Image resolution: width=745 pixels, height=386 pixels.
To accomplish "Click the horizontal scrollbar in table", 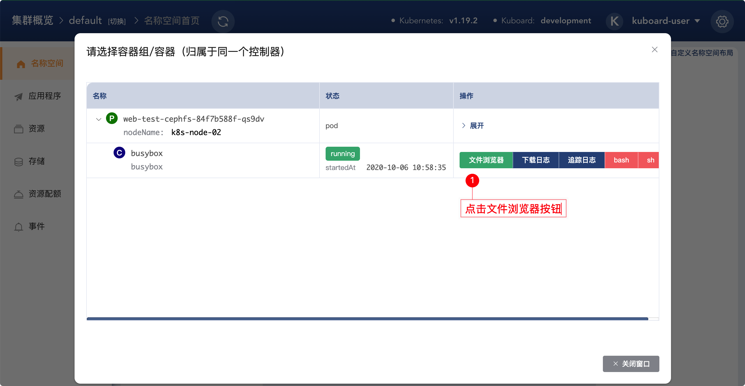I will [x=368, y=319].
